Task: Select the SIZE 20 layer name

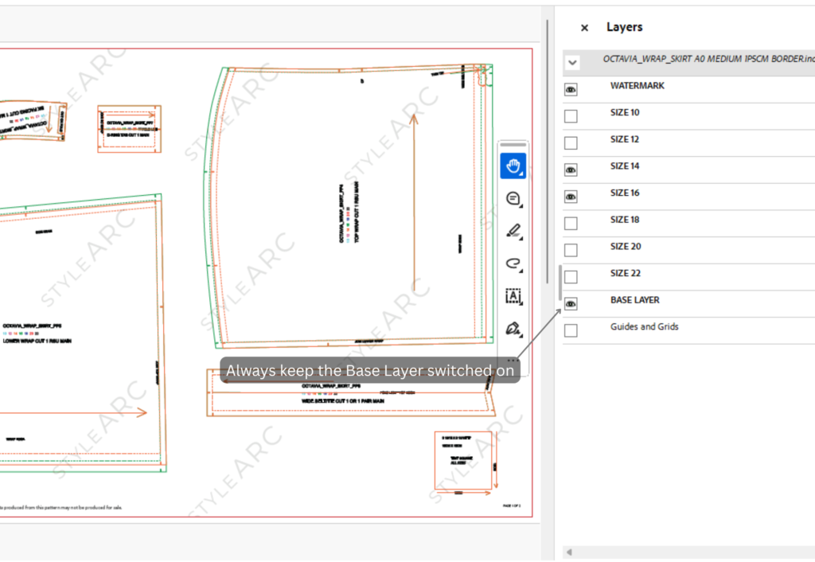Action: (x=626, y=247)
